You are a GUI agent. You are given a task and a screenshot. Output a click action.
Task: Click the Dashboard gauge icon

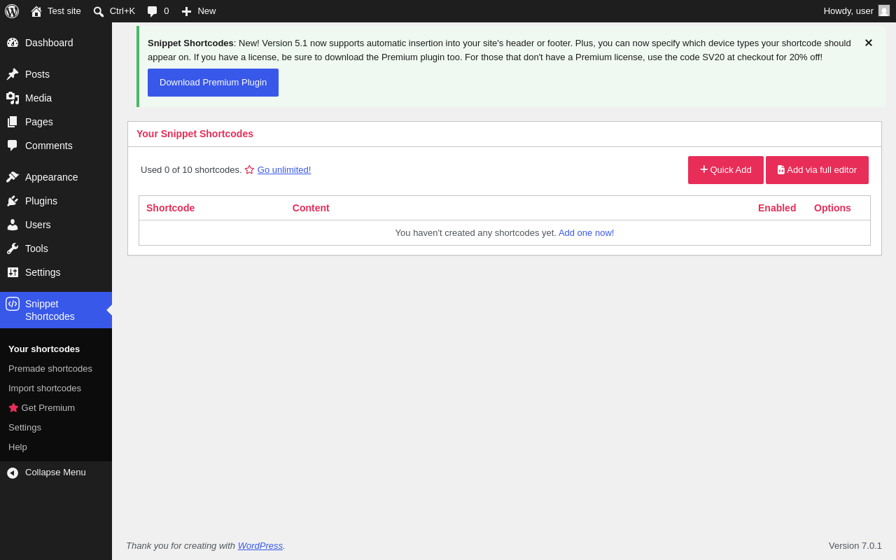(x=13, y=43)
